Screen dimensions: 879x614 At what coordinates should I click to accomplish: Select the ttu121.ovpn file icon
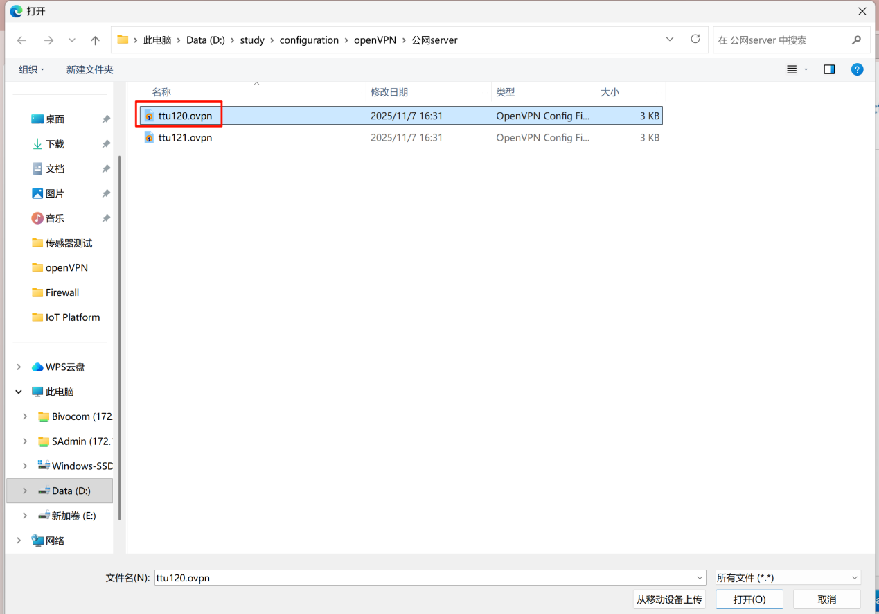pyautogui.click(x=149, y=137)
